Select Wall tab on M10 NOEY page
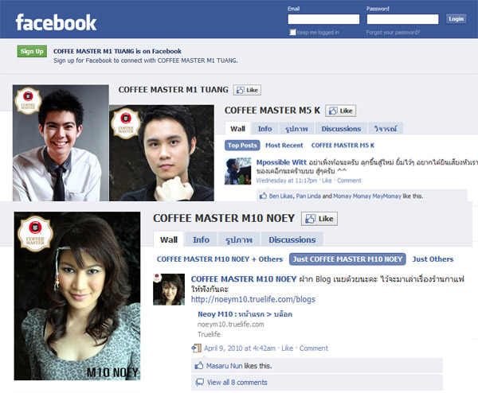Viewport: 478px width, 393px height. (x=169, y=240)
